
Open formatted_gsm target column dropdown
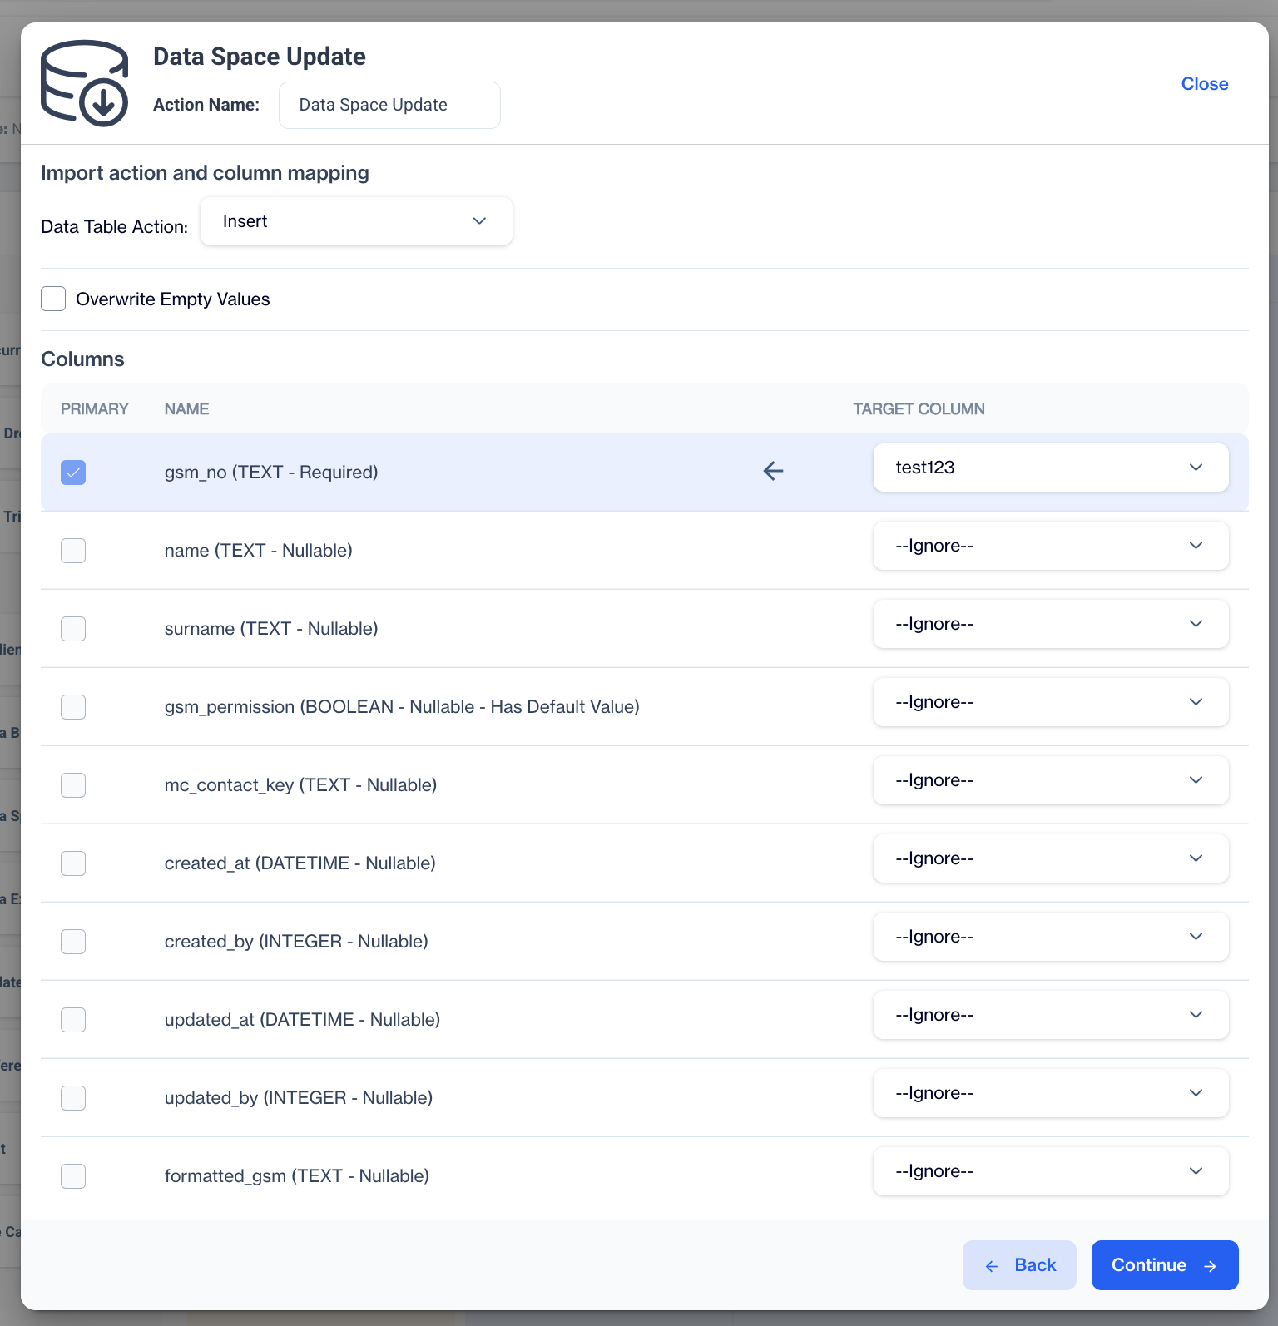1051,1171
